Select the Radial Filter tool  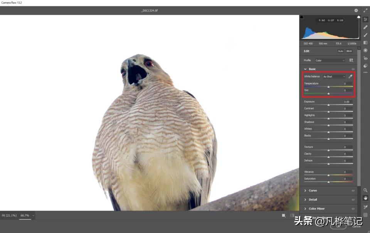(365, 50)
